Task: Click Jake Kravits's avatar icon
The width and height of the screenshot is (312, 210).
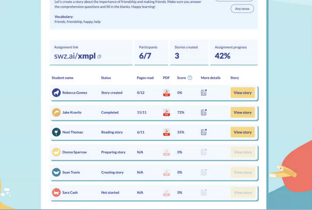Action: [x=56, y=113]
